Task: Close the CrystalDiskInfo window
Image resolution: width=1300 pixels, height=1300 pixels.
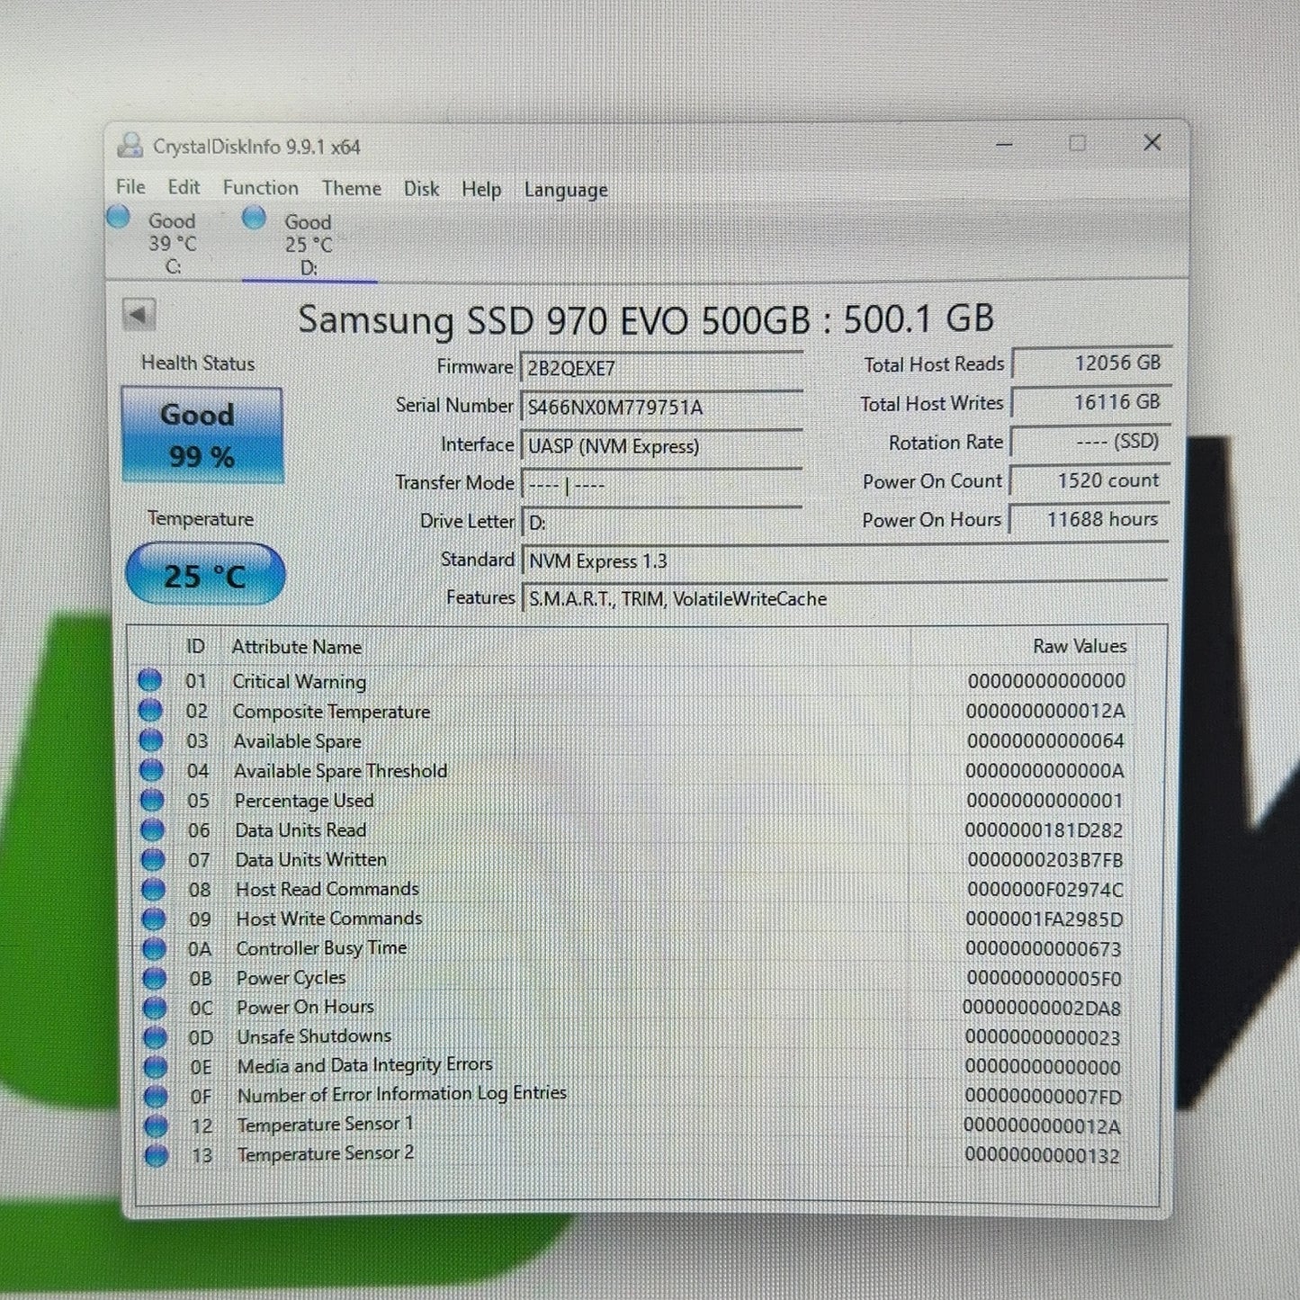Action: [1152, 142]
